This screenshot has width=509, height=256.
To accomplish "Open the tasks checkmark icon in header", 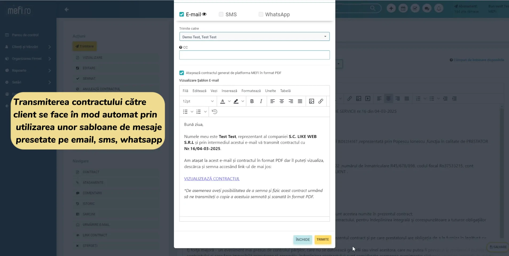I will click(x=415, y=8).
